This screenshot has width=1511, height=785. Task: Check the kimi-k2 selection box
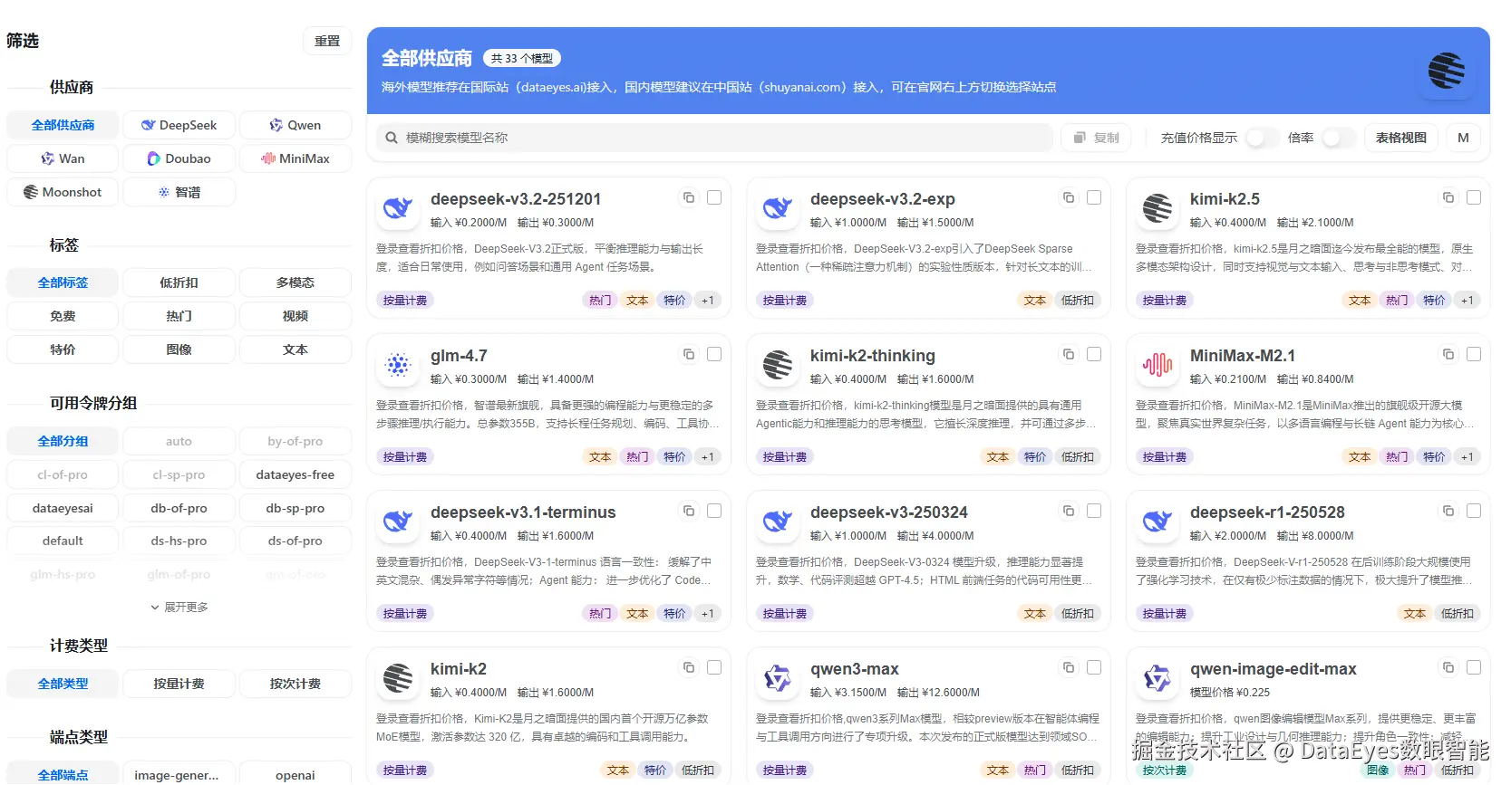click(714, 667)
